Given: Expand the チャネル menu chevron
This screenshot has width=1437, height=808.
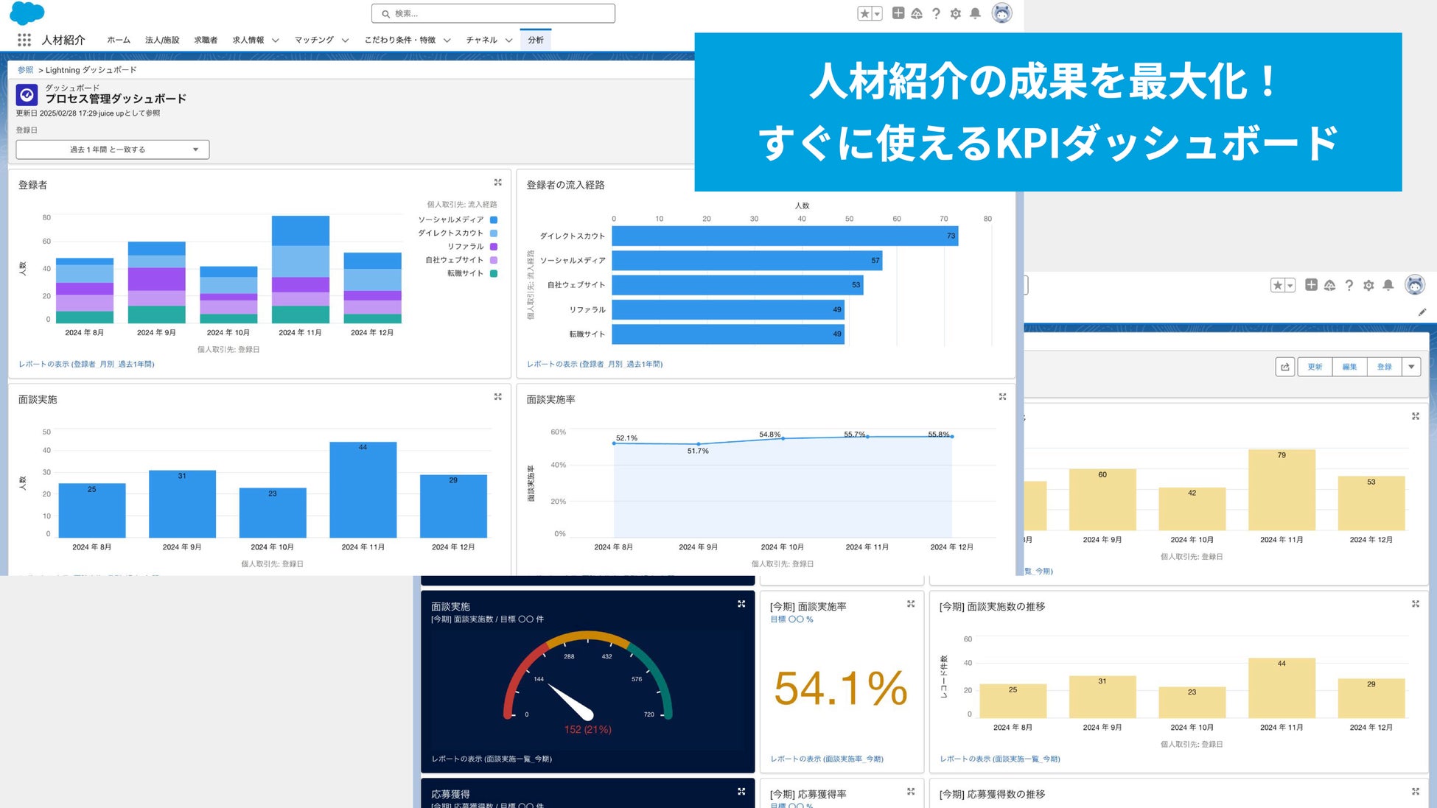Looking at the screenshot, I should 508,41.
